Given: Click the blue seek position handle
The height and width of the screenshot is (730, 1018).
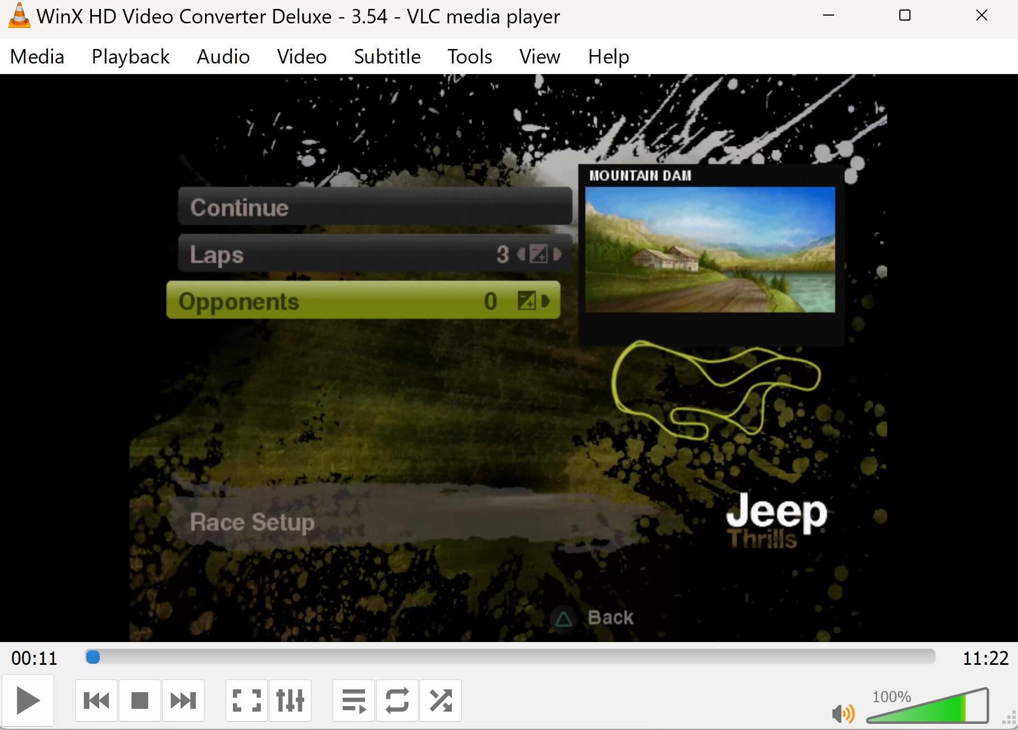Looking at the screenshot, I should click(x=93, y=657).
